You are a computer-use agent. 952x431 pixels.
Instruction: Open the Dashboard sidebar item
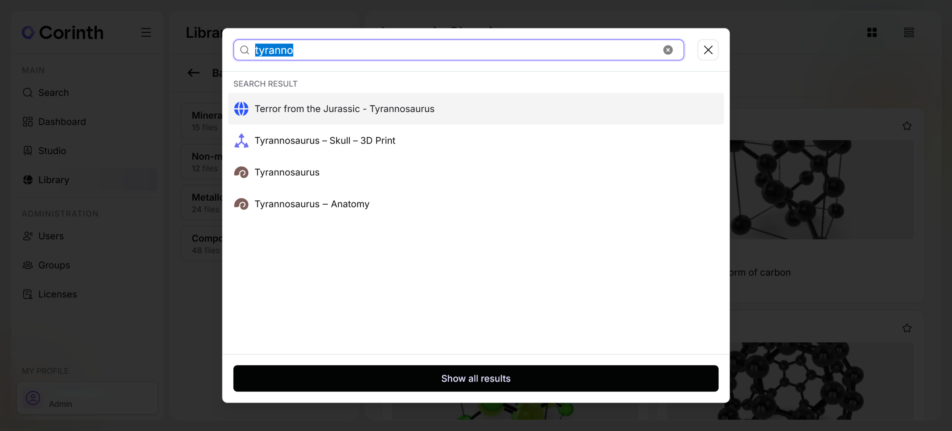[62, 122]
